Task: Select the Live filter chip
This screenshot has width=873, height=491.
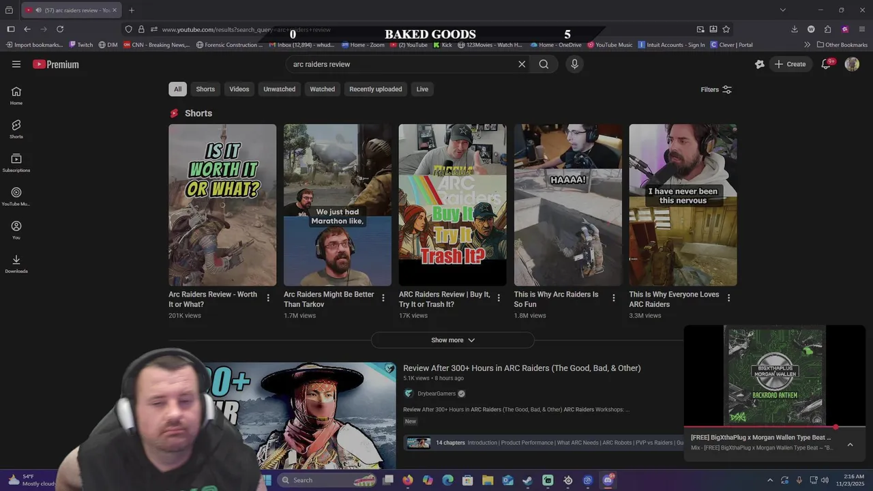Action: point(422,89)
